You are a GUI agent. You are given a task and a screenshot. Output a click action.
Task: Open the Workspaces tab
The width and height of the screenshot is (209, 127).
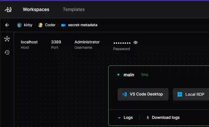[x=36, y=10]
